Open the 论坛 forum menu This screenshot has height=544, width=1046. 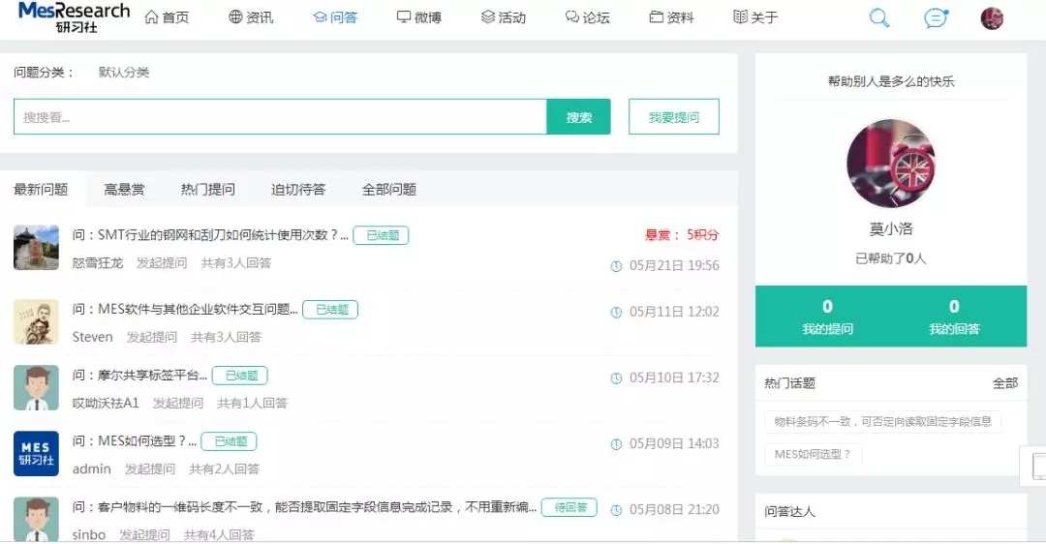coord(587,17)
